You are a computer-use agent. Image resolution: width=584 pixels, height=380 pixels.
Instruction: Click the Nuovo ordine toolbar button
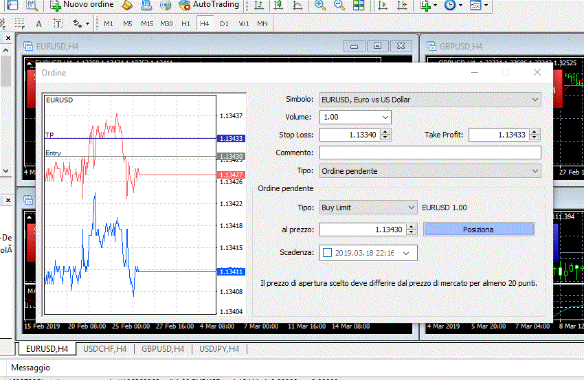82,5
